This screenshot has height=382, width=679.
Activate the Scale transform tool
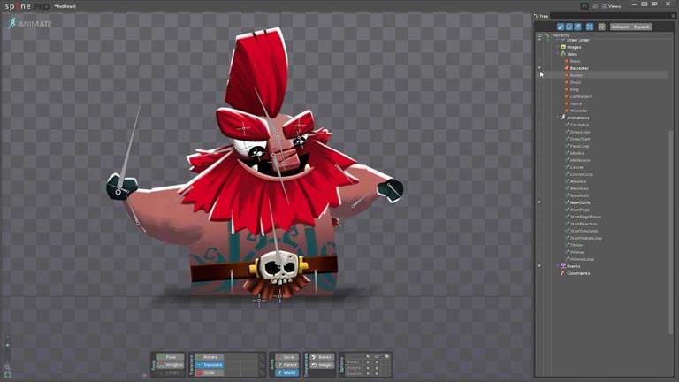[210, 372]
